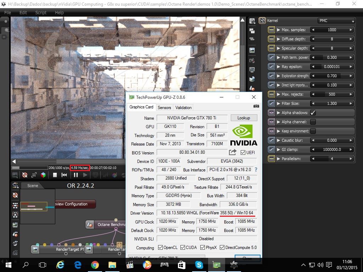Screen dimensions: 363x272
Task: Switch to the Validation tab in GPU-Z
Action: [x=183, y=108]
